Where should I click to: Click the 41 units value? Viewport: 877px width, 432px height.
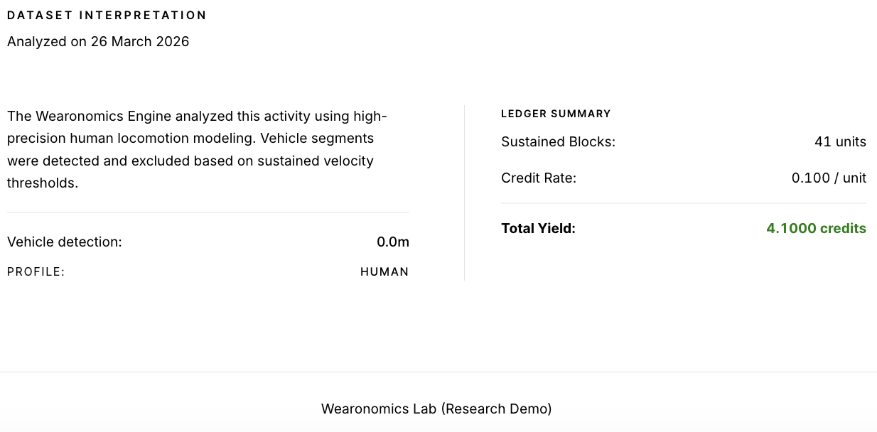coord(840,141)
